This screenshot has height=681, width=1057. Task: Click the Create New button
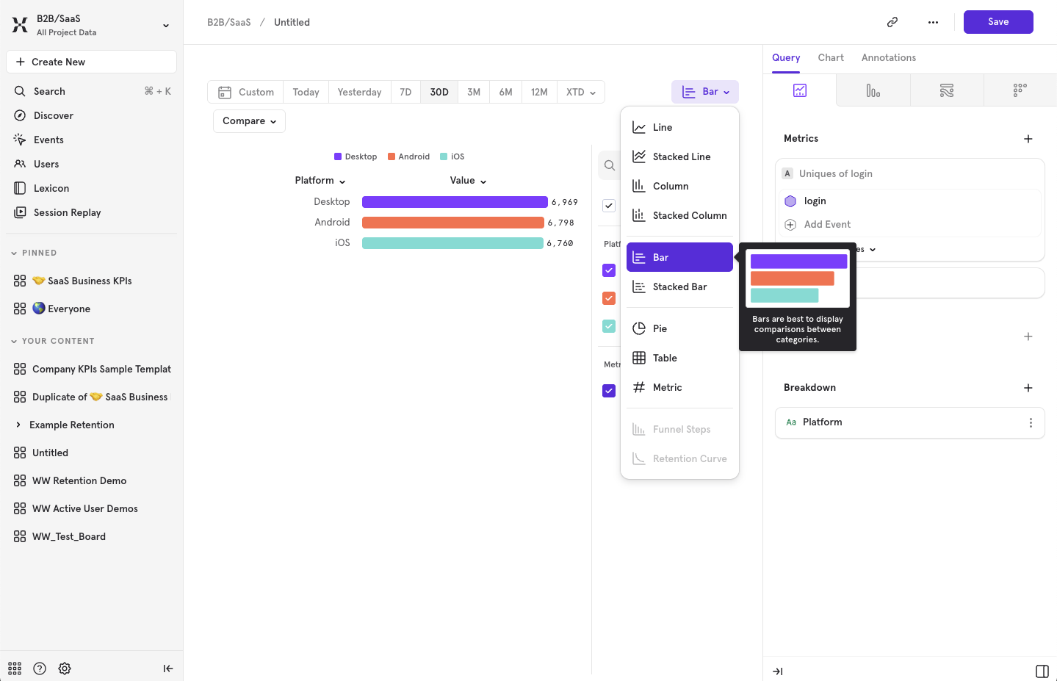[x=91, y=61]
